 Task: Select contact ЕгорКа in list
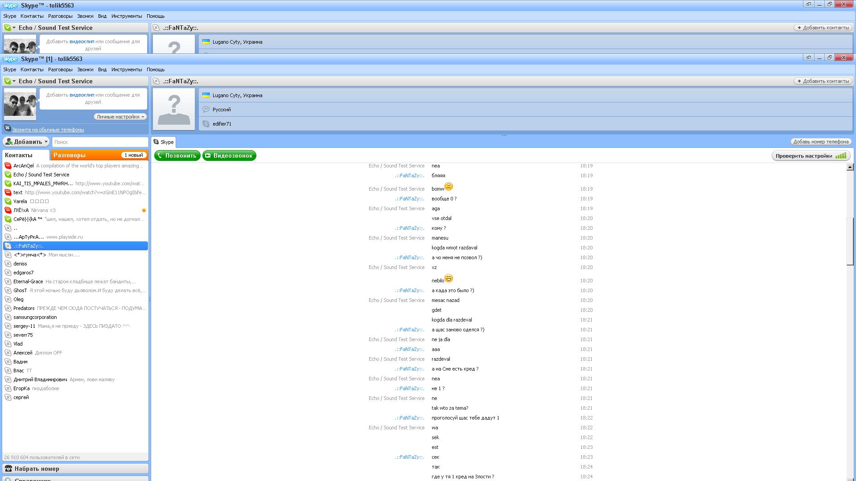point(75,388)
